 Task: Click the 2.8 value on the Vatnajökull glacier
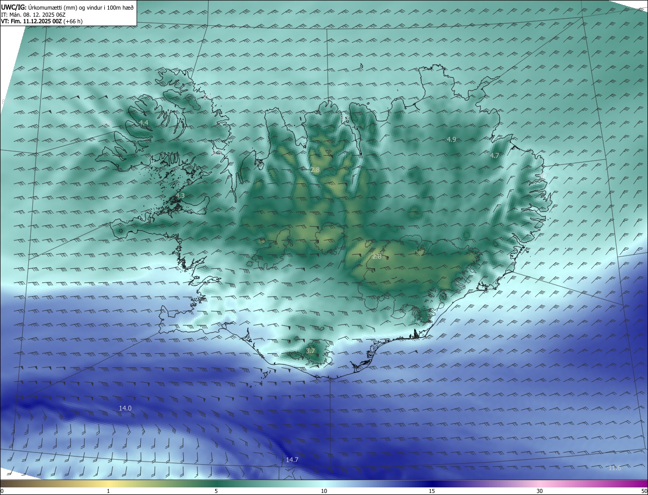[x=377, y=257]
